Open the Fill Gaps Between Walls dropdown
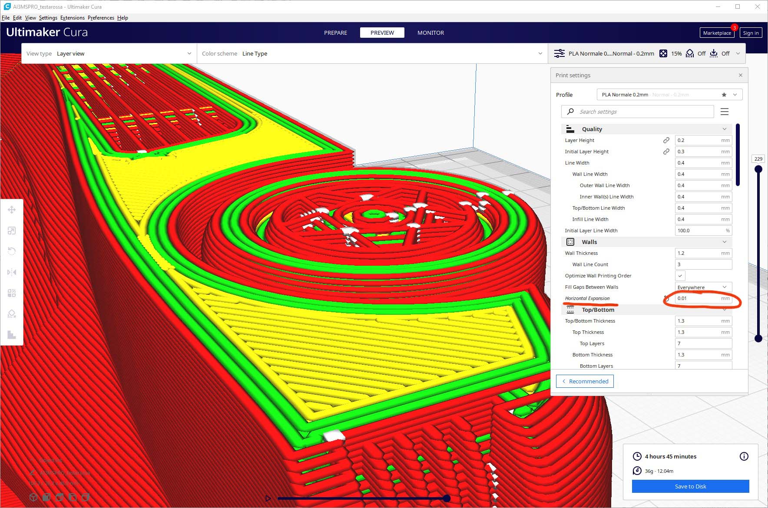Screen dimensions: 768x508 (x=704, y=287)
